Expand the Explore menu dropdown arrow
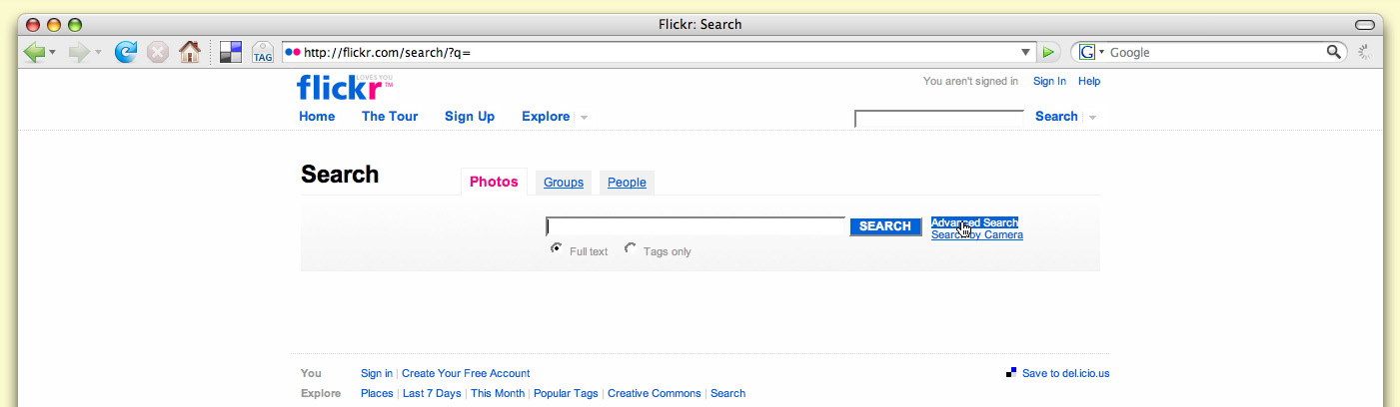The height and width of the screenshot is (407, 1400). 584,118
